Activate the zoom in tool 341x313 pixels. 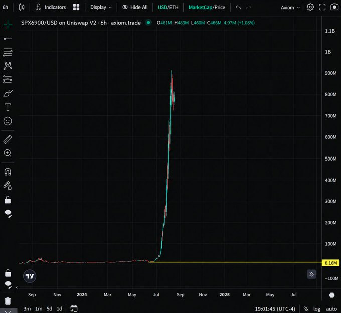(x=8, y=153)
